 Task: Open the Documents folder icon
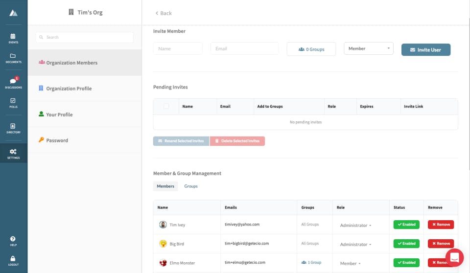13,57
